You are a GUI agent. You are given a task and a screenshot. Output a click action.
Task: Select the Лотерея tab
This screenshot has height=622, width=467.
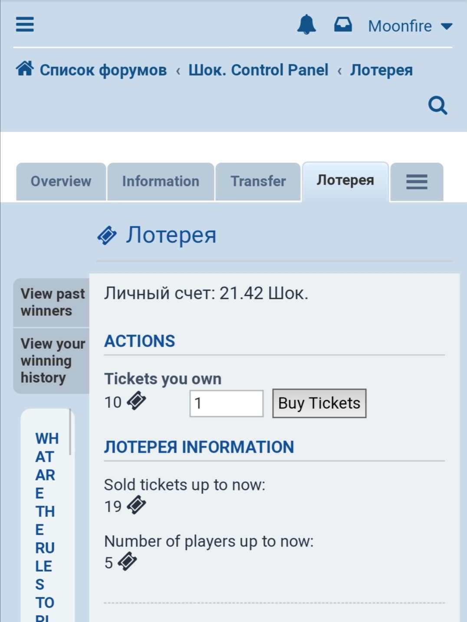[x=345, y=181]
